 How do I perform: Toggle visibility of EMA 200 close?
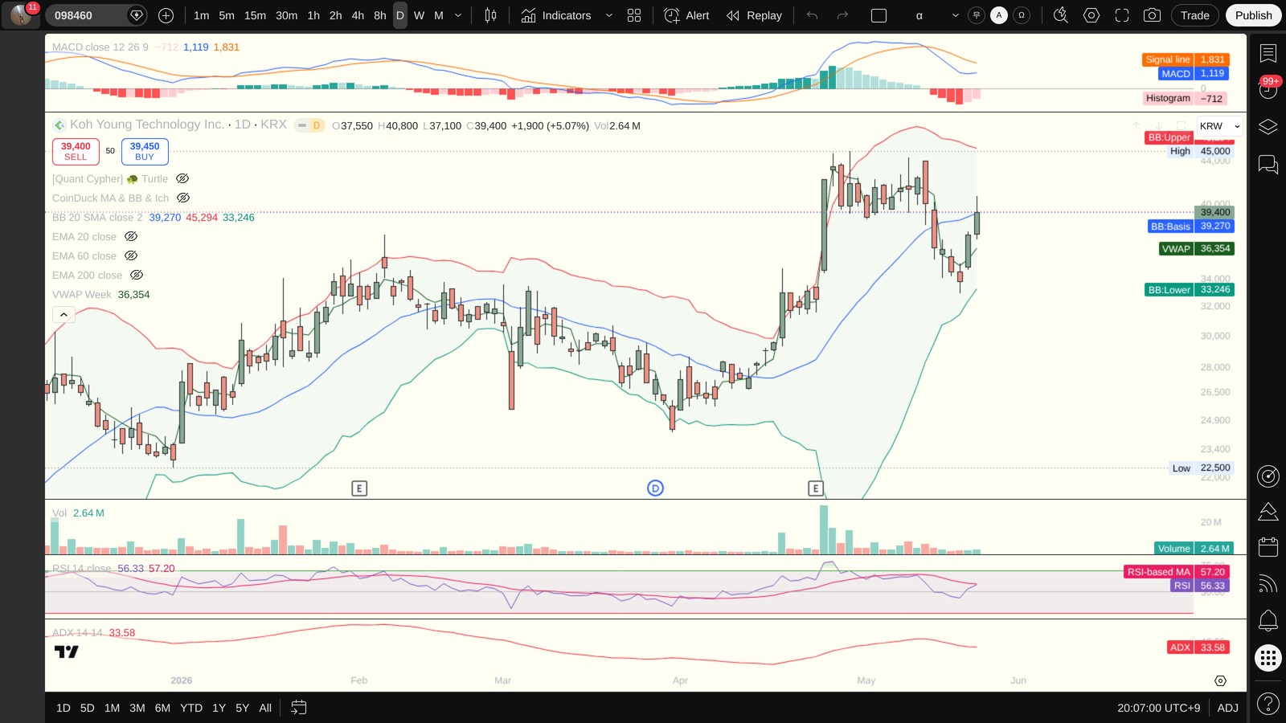point(137,275)
